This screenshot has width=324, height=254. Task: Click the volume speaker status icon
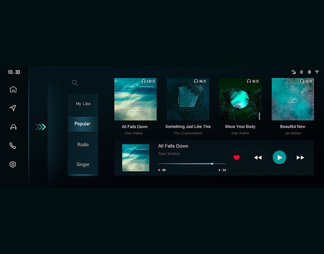[301, 72]
